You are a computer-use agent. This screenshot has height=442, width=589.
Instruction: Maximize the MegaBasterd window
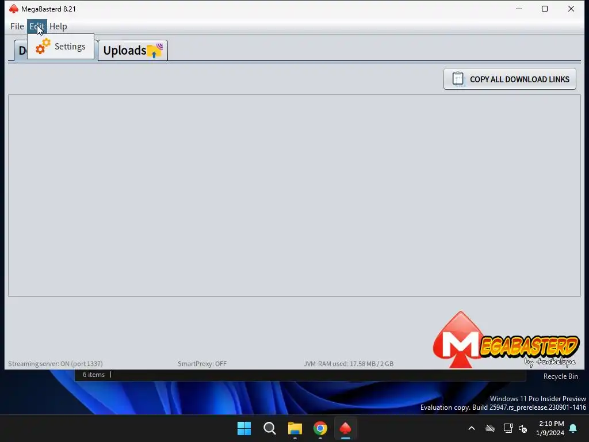pyautogui.click(x=545, y=9)
